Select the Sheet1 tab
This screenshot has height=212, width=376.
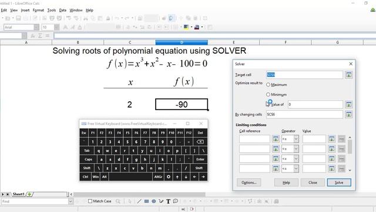[18, 194]
